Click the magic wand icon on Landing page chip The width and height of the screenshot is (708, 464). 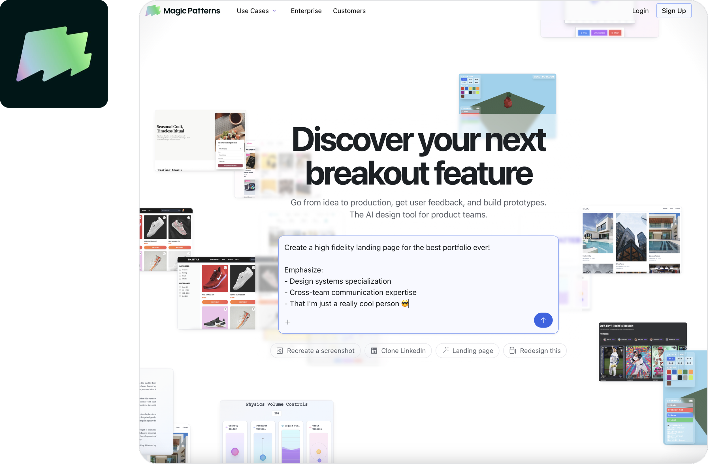445,350
